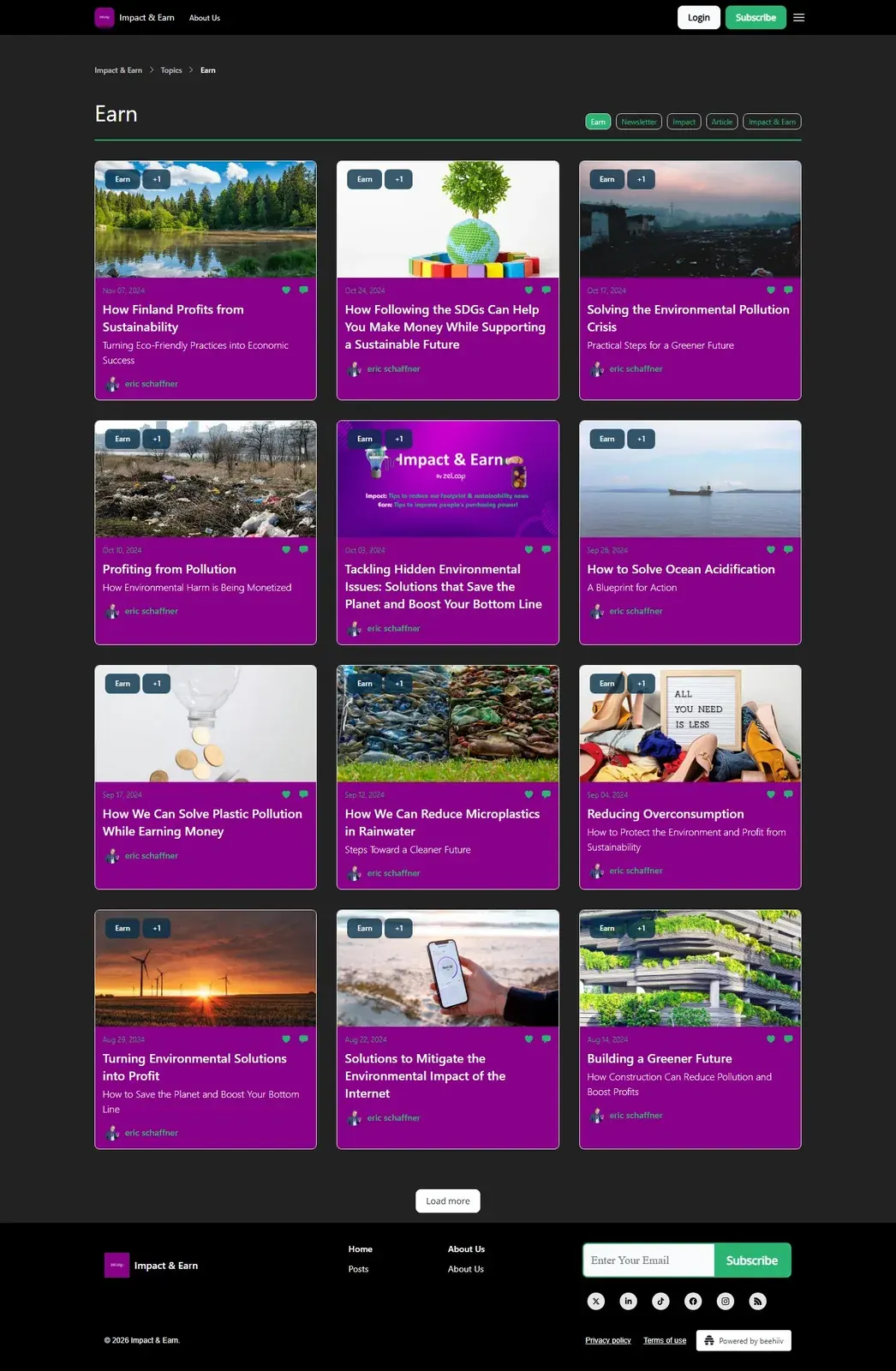896x1371 pixels.
Task: Click the +1 tag on Profiting from Pollution card
Action: coord(157,439)
